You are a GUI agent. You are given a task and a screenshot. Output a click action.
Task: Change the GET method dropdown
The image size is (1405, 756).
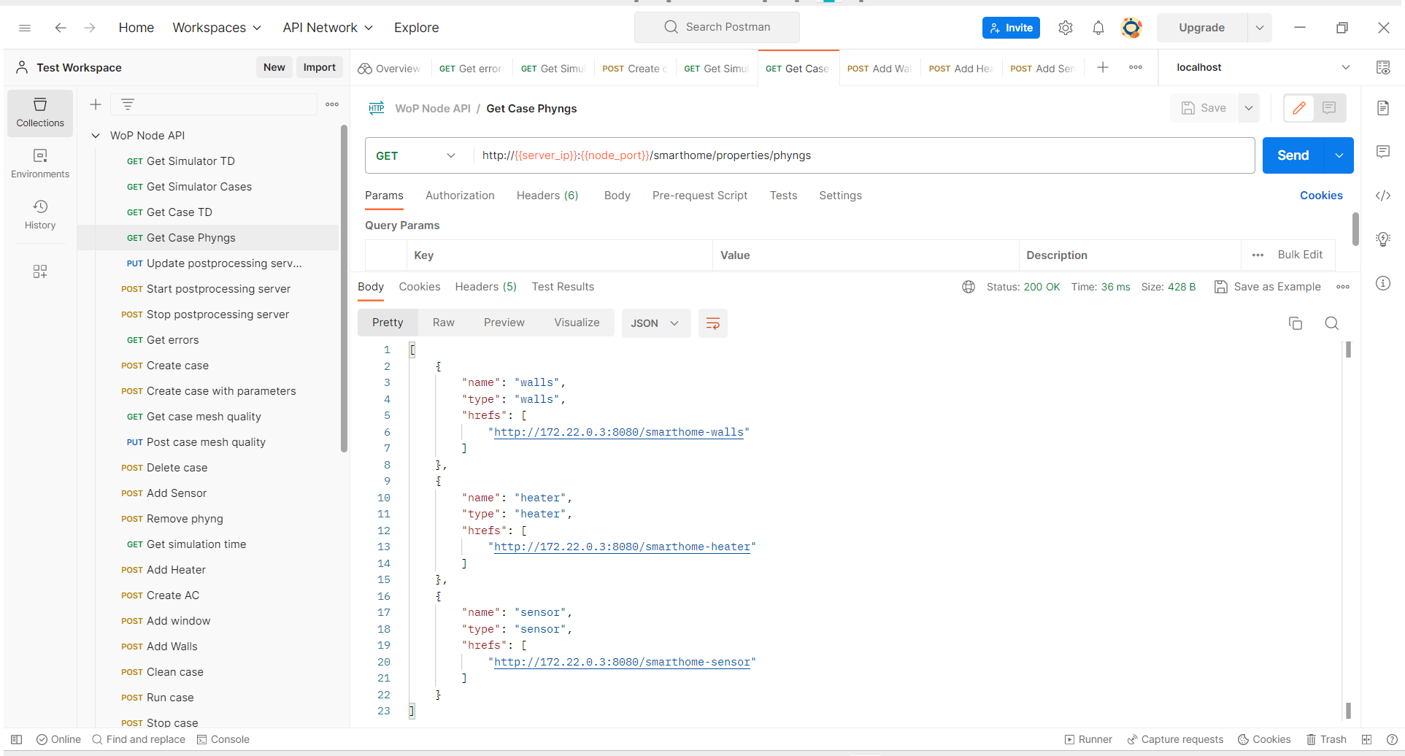tap(416, 155)
